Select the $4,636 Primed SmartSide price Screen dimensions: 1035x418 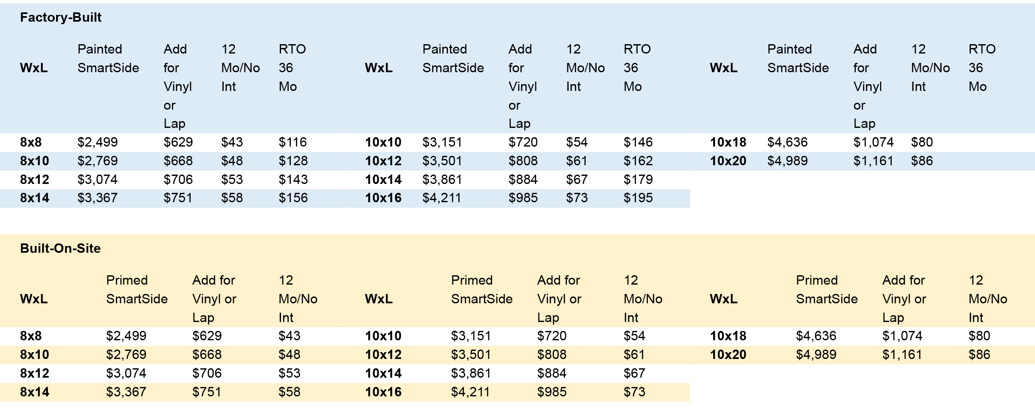[816, 336]
